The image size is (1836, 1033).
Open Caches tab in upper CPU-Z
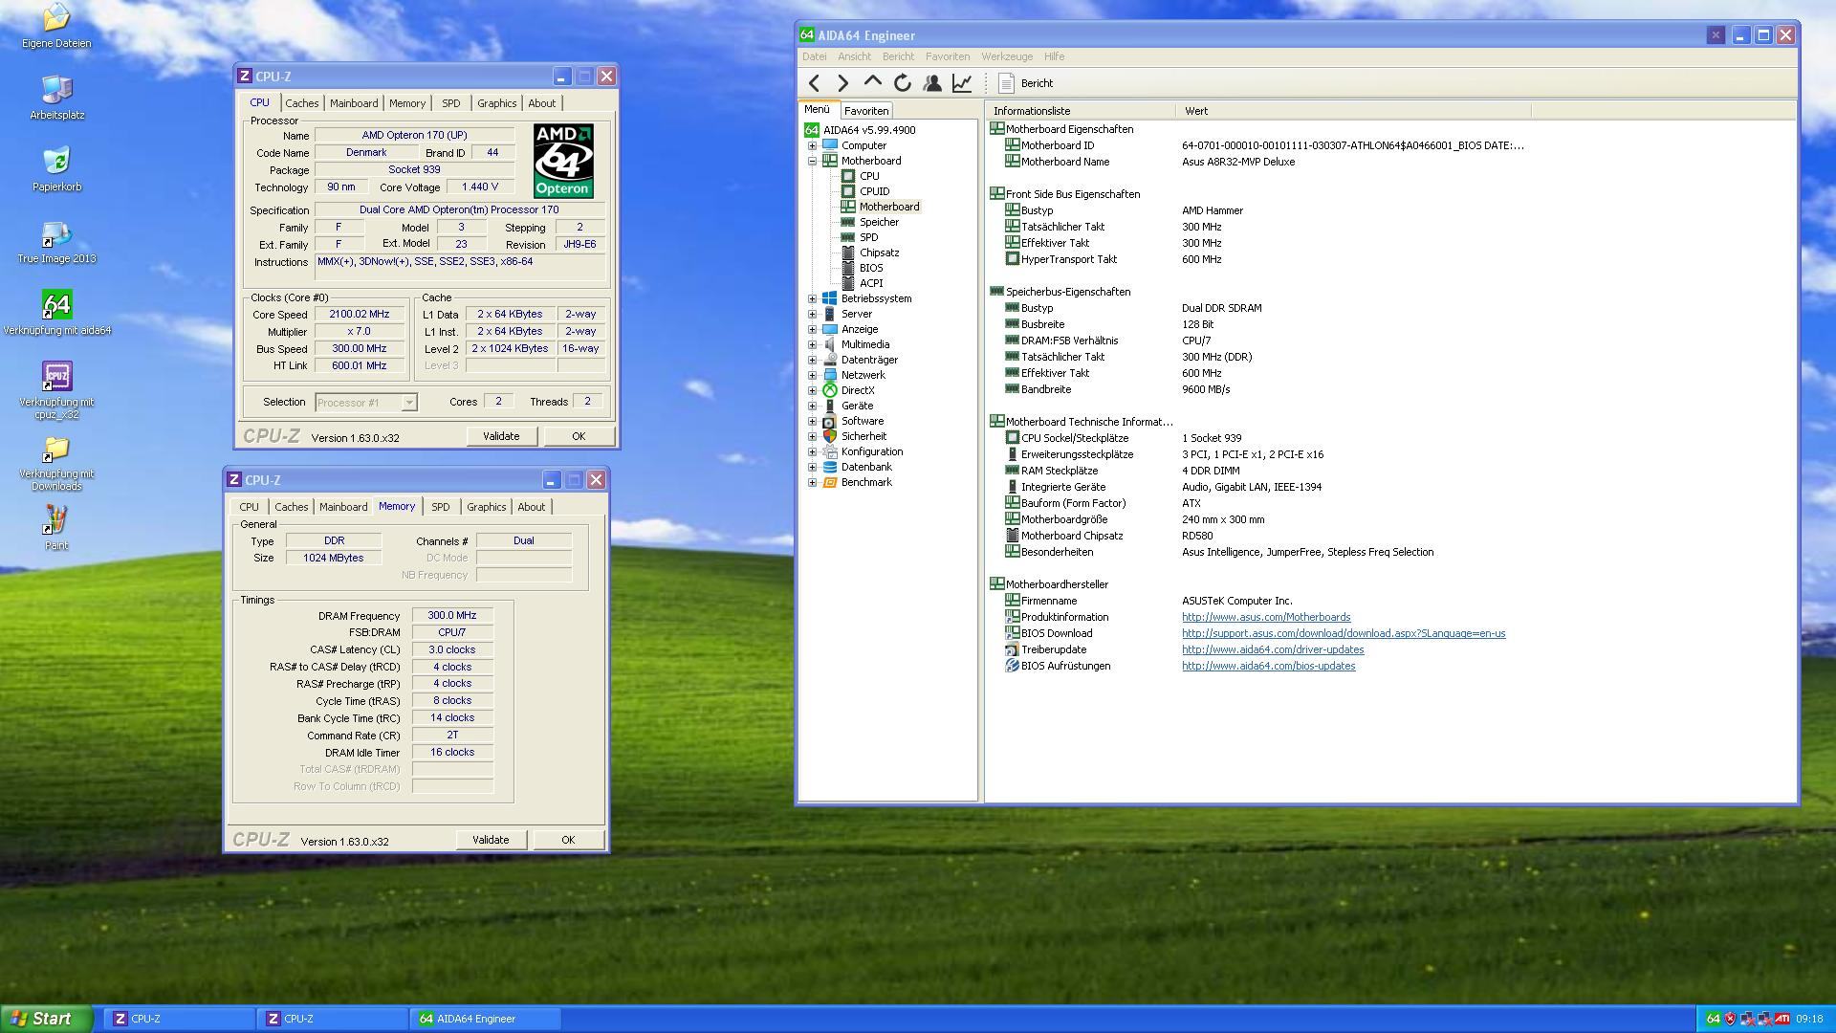click(301, 103)
